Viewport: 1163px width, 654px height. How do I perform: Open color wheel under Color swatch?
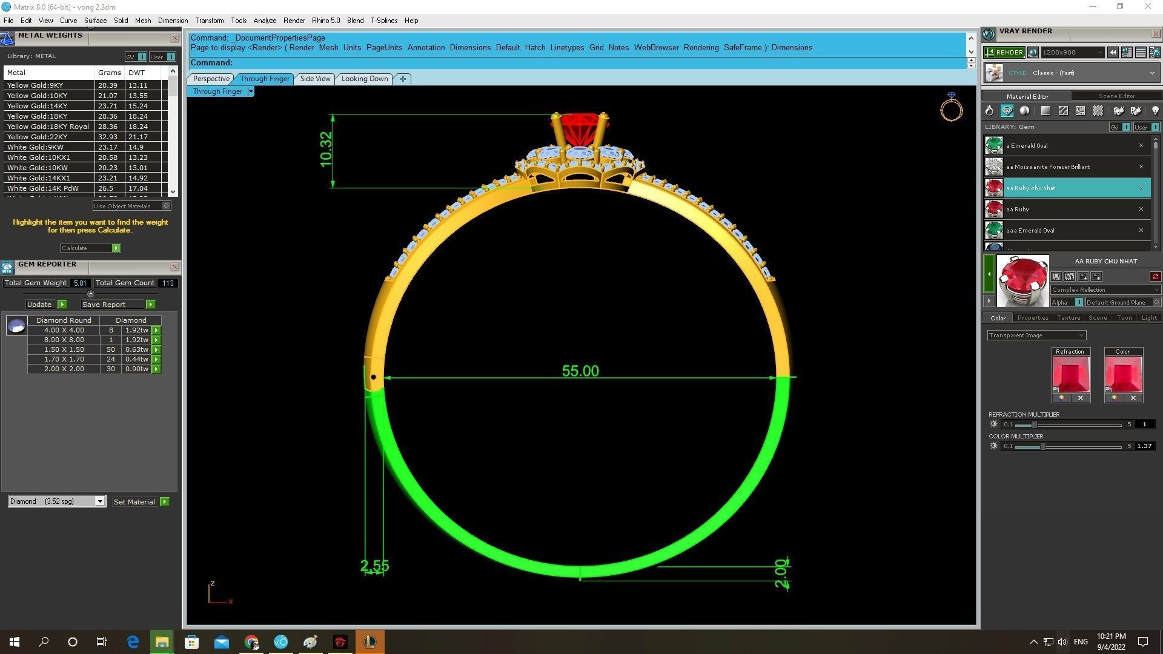click(1114, 398)
